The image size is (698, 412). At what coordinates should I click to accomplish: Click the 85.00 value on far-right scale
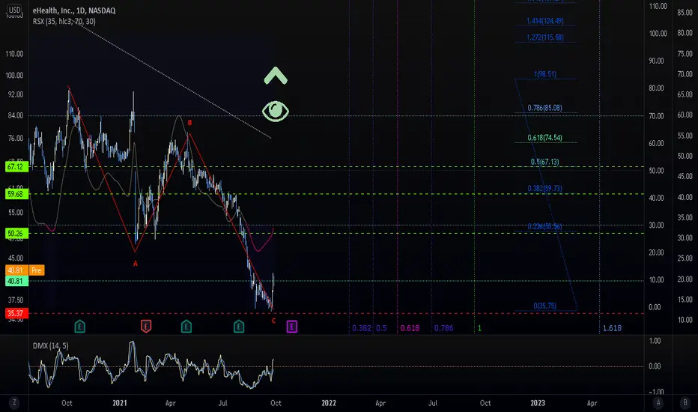pos(685,13)
